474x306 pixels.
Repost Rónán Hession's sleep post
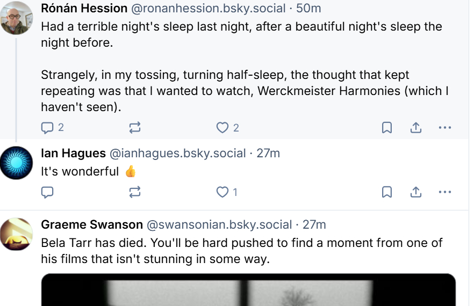(135, 128)
